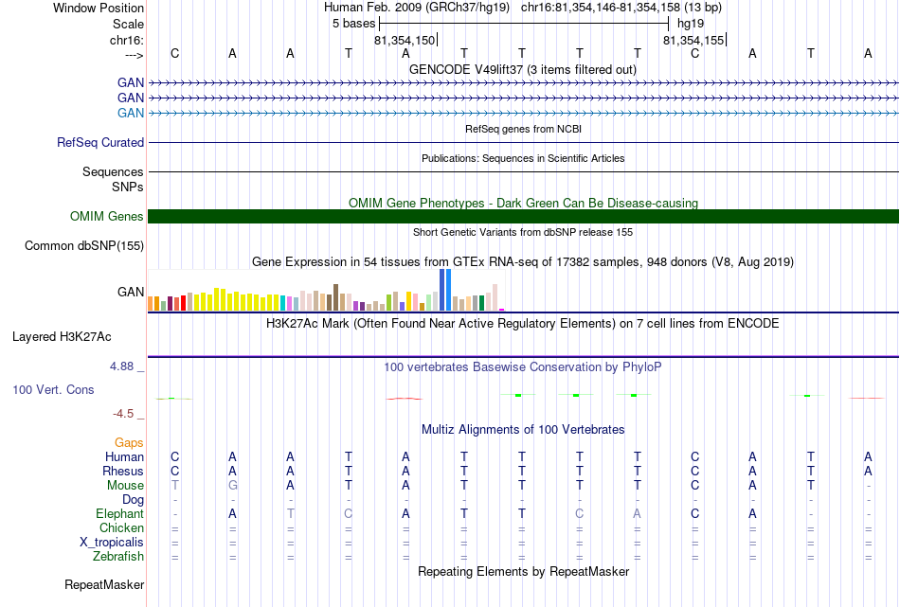Click the OMIM Genes side label
Image resolution: width=900 pixels, height=607 pixels.
(x=107, y=216)
